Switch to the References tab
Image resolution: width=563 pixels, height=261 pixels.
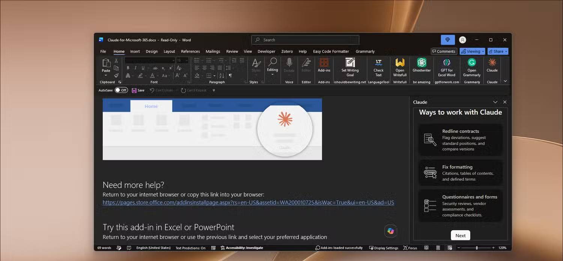click(190, 51)
